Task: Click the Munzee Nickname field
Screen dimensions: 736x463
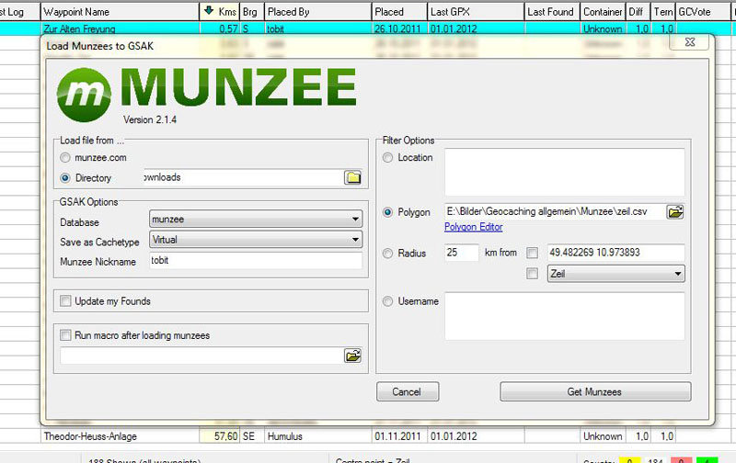Action: pyautogui.click(x=256, y=261)
